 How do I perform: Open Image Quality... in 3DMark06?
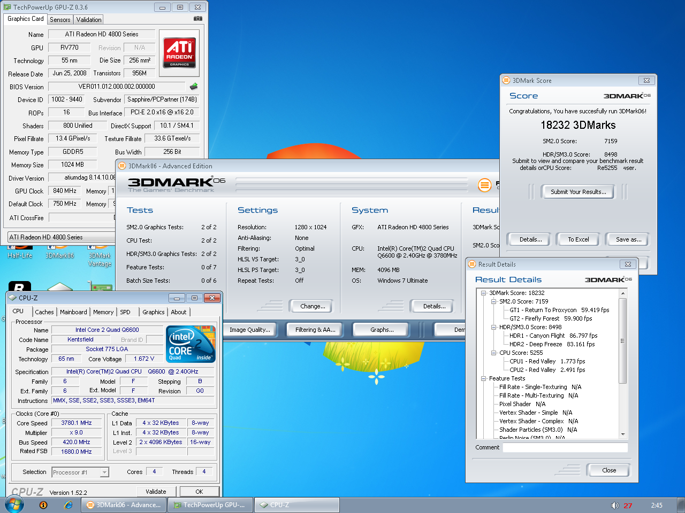[250, 330]
